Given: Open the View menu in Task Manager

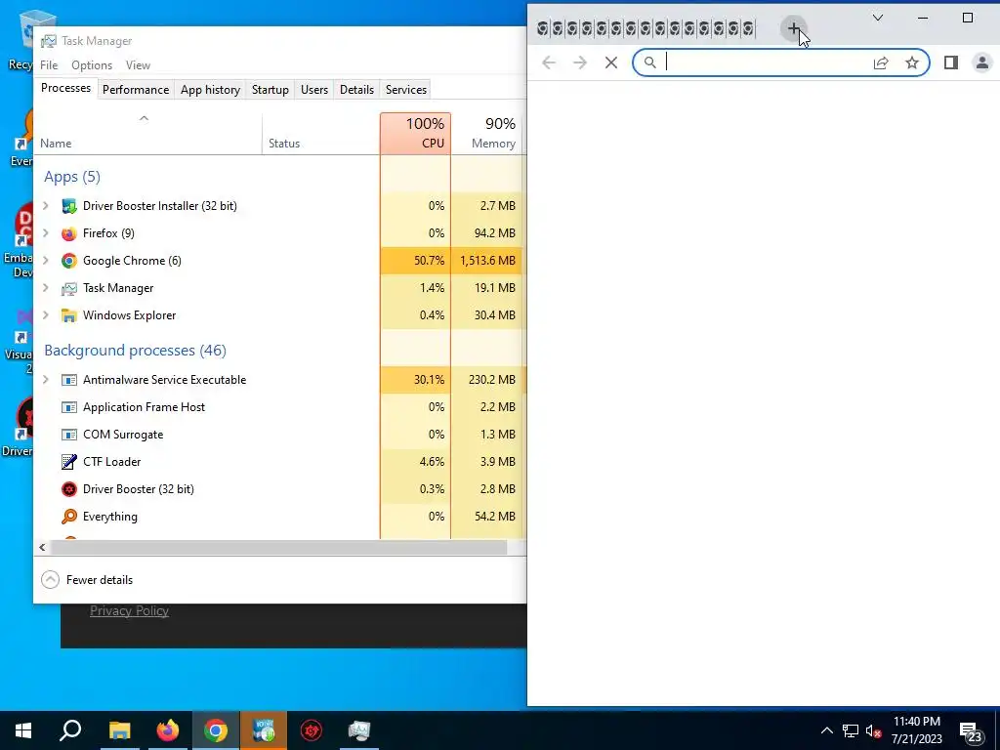Looking at the screenshot, I should (138, 65).
